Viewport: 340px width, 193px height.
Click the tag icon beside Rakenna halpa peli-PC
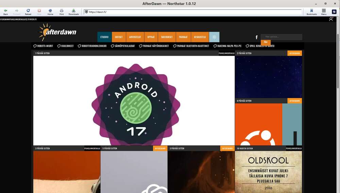click(x=215, y=46)
